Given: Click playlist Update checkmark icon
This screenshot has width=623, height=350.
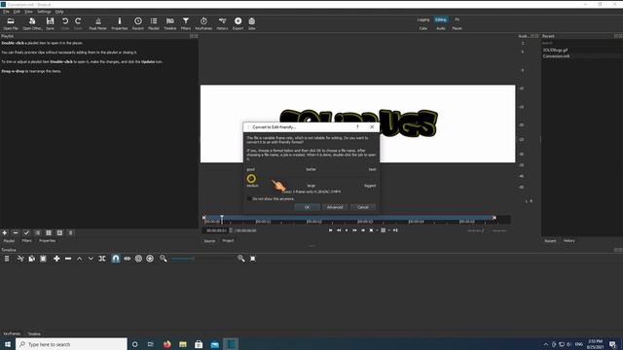Looking at the screenshot, I should click(x=26, y=232).
